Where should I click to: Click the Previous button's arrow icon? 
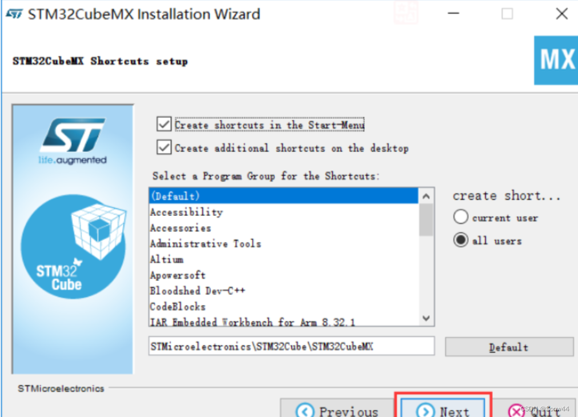[x=305, y=410]
